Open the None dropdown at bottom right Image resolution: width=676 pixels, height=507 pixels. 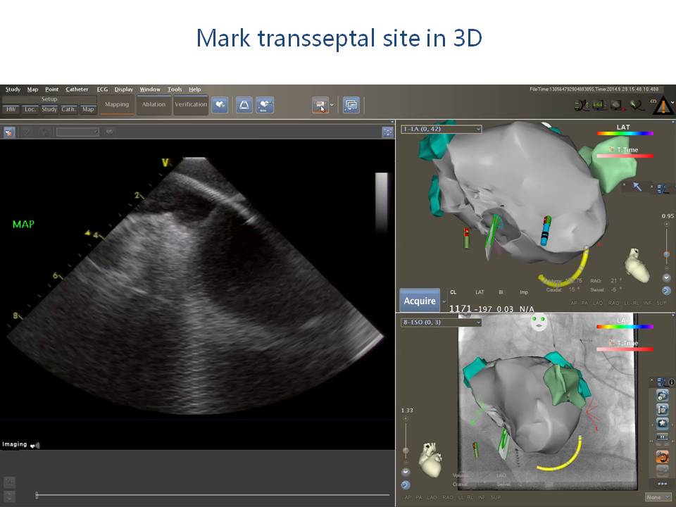(658, 497)
